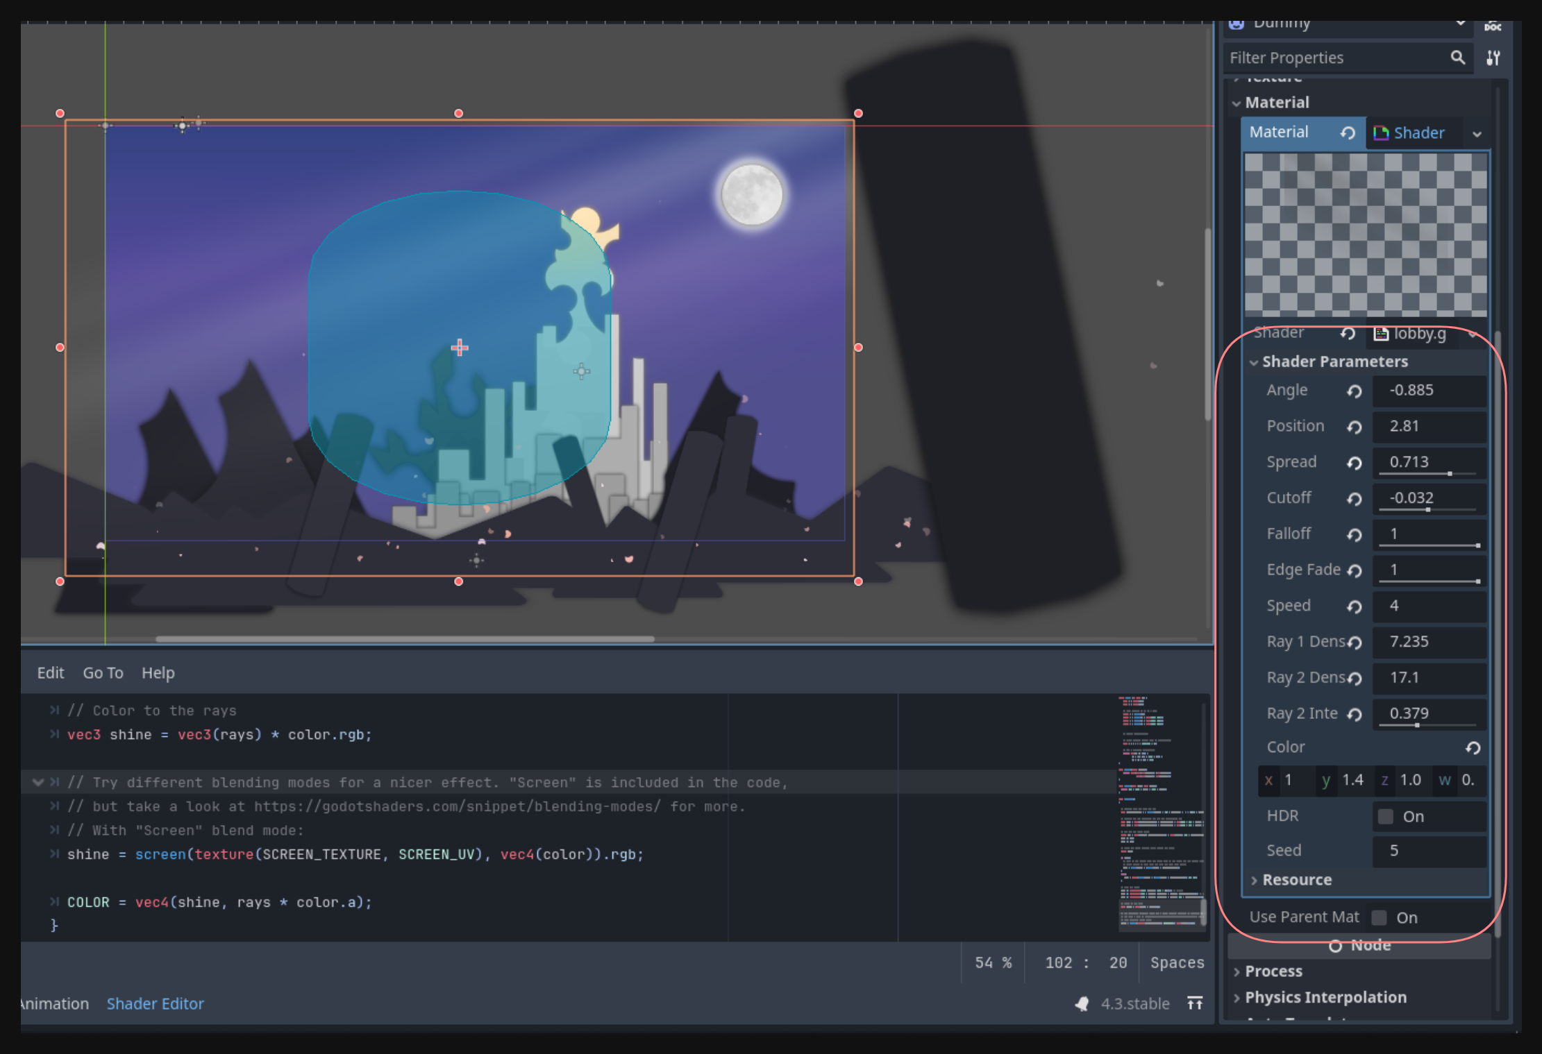Viewport: 1542px width, 1054px height.
Task: Revert the Ray 2 Intensity parameter
Action: 1354,715
